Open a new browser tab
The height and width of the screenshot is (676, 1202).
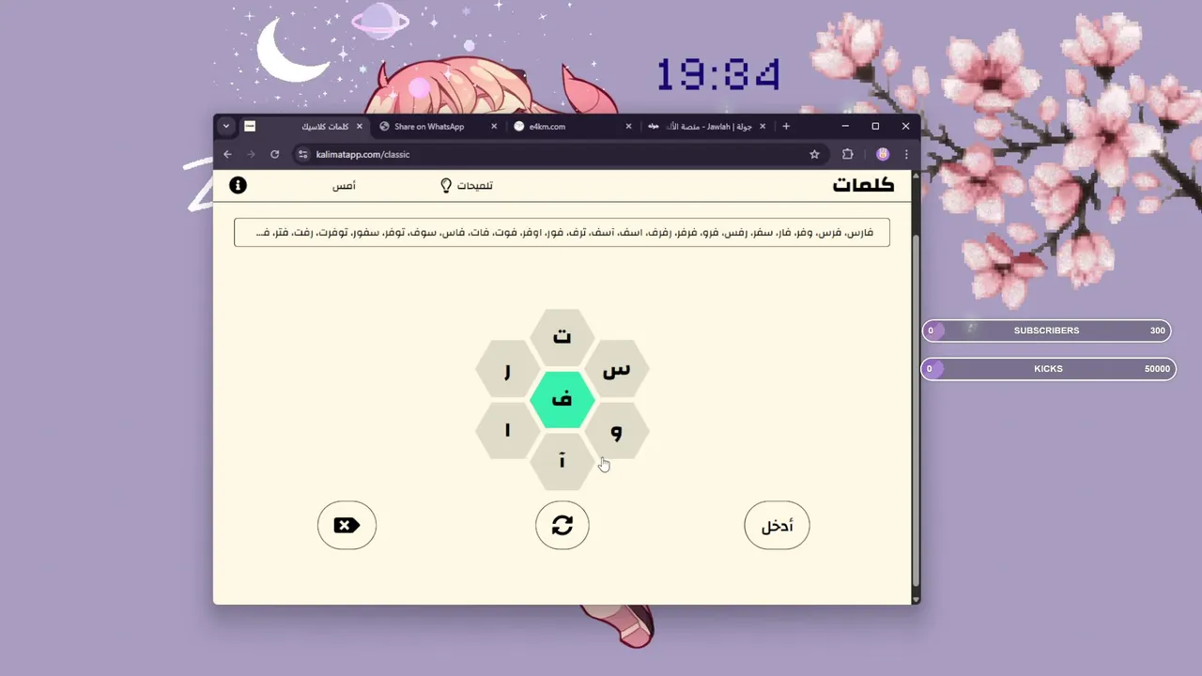click(786, 127)
